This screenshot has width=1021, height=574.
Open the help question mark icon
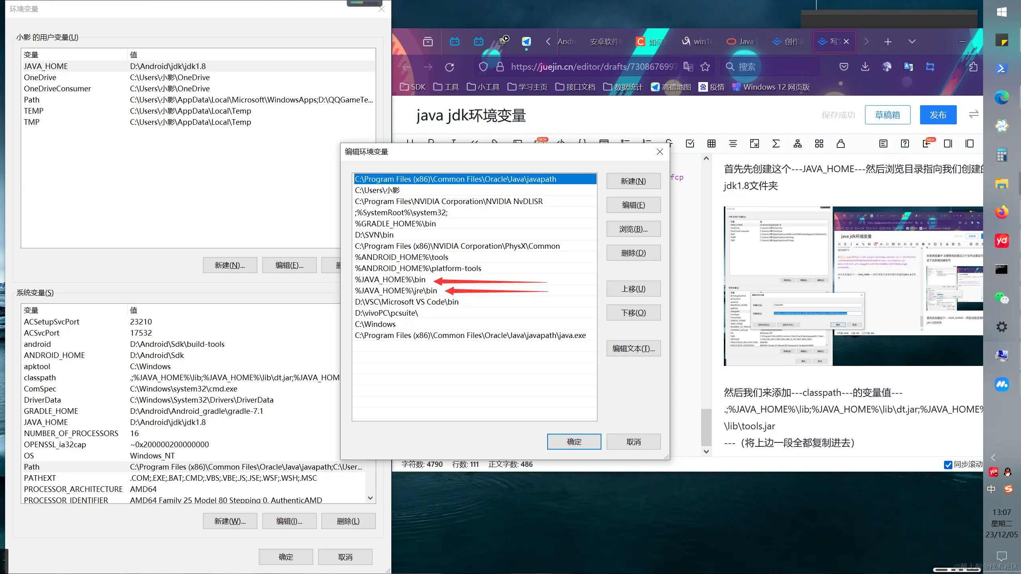pos(905,143)
